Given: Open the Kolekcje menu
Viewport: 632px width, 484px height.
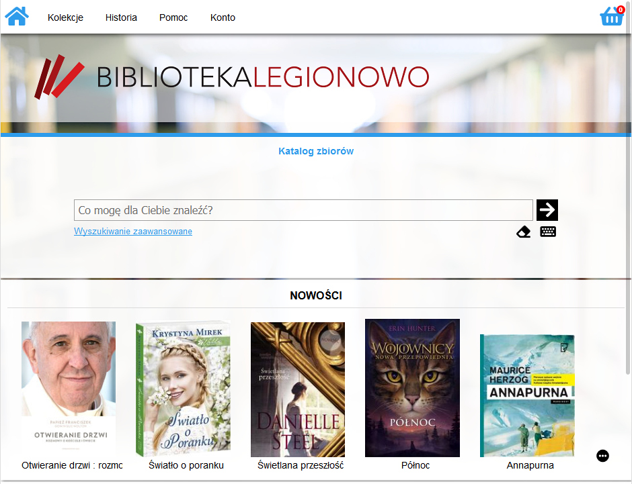Looking at the screenshot, I should (x=65, y=17).
